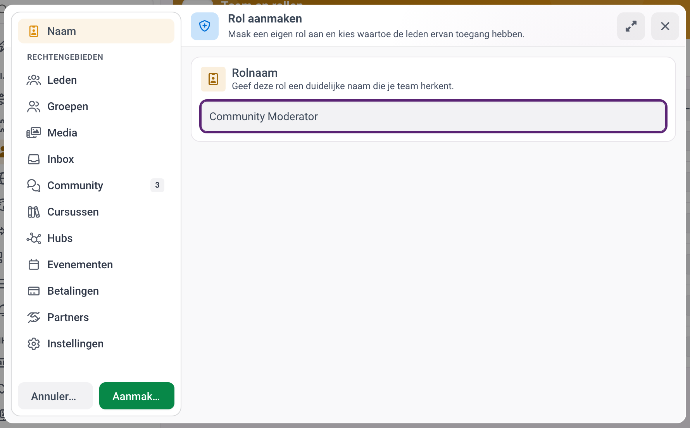Open the Groepen permissions area
The height and width of the screenshot is (428, 690).
click(96, 106)
